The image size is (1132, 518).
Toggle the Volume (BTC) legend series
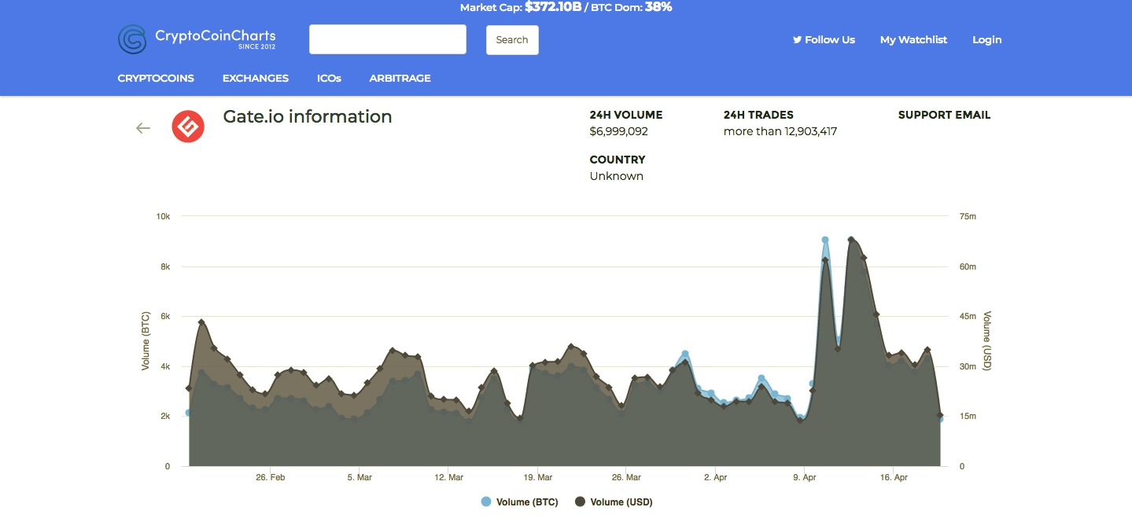(519, 501)
